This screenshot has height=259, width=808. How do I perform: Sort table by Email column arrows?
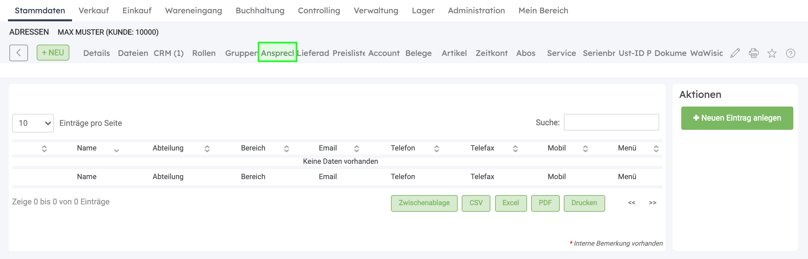357,148
